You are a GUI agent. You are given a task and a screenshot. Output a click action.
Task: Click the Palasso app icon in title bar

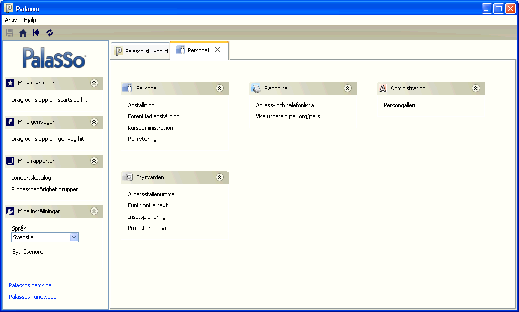[x=9, y=8]
